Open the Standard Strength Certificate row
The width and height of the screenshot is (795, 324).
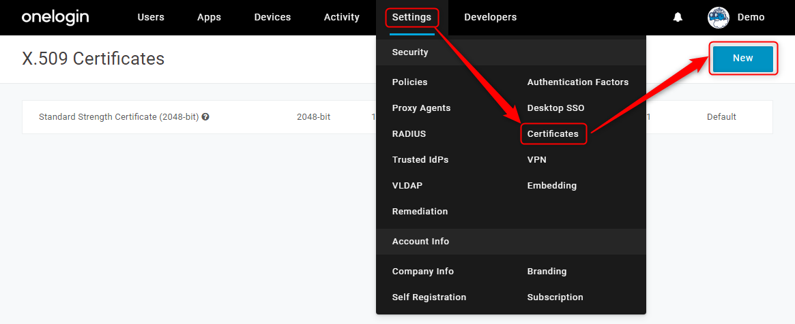tap(397, 117)
